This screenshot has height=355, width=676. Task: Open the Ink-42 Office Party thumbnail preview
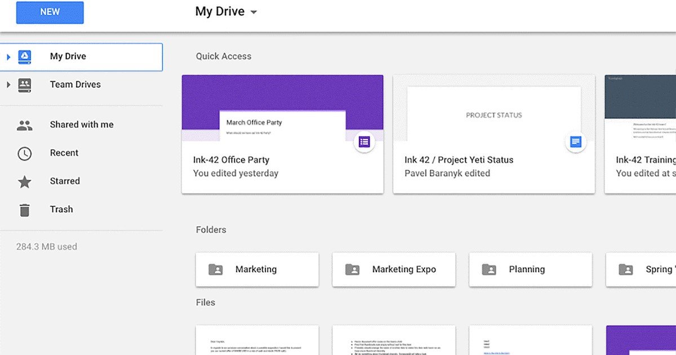click(282, 108)
